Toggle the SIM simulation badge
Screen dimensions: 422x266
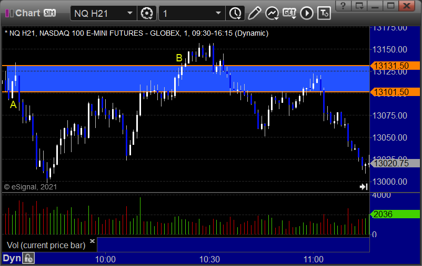click(50, 13)
